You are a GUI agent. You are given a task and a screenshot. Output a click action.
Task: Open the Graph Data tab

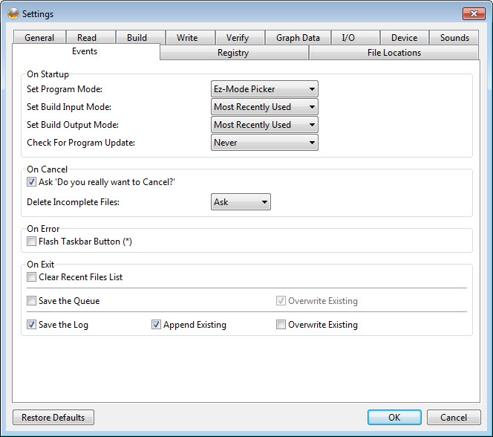coord(298,38)
